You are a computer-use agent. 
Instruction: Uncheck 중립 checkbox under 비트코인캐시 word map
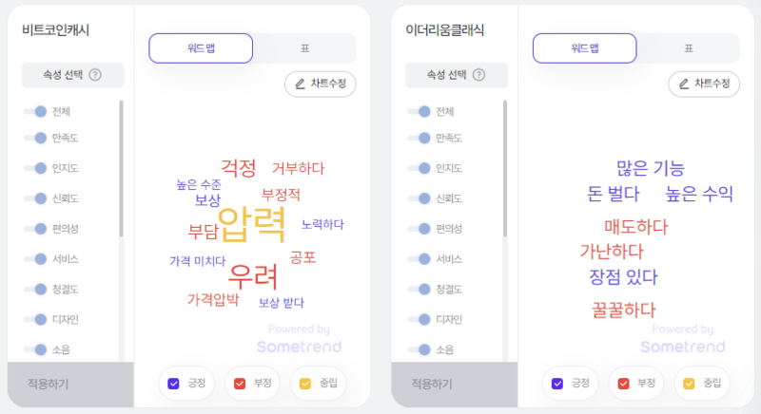click(x=305, y=384)
